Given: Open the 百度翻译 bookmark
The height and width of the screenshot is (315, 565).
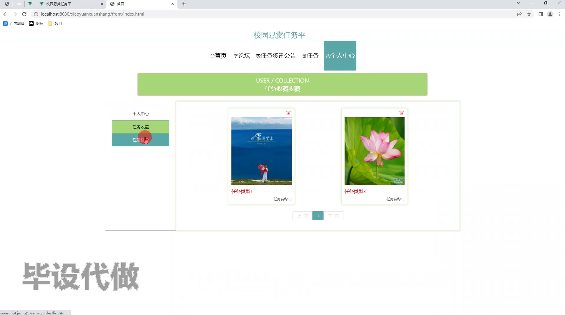Looking at the screenshot, I should 14,24.
